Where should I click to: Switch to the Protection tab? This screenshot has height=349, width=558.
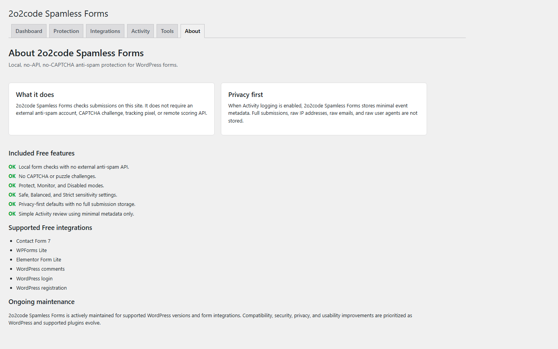coord(66,31)
